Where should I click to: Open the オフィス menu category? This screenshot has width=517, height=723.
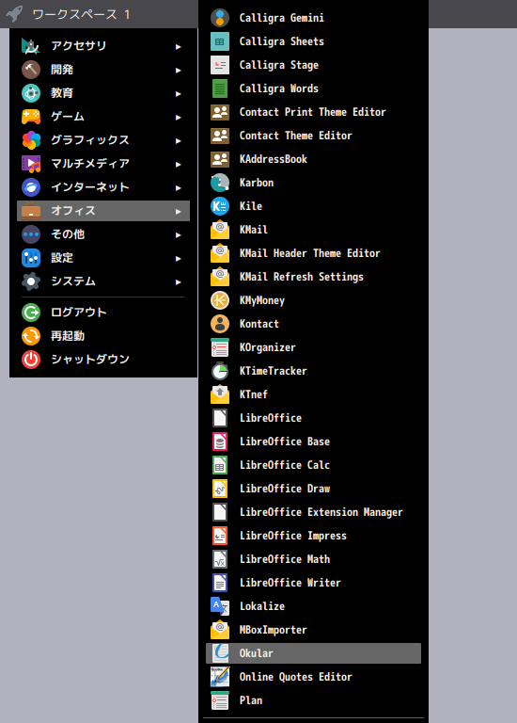103,211
